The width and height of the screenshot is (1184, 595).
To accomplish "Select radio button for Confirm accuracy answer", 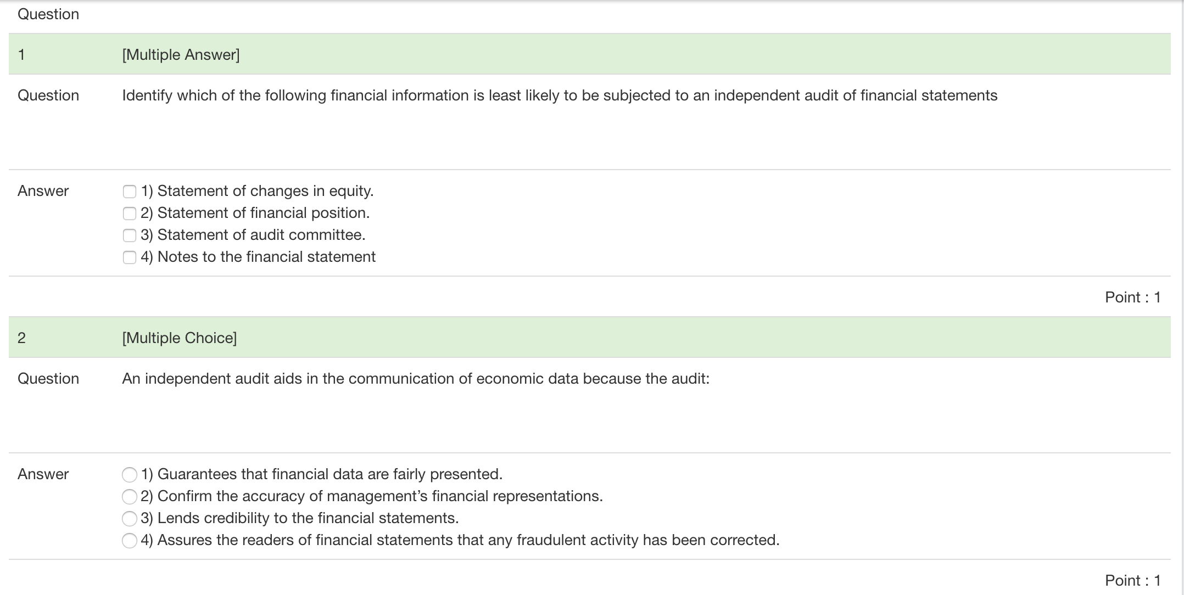I will 130,496.
